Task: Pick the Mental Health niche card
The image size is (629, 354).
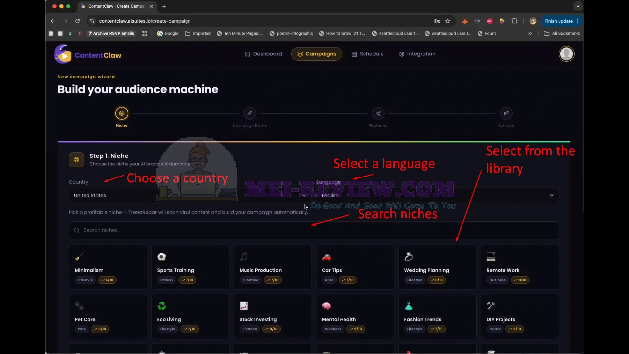Action: coord(355,316)
